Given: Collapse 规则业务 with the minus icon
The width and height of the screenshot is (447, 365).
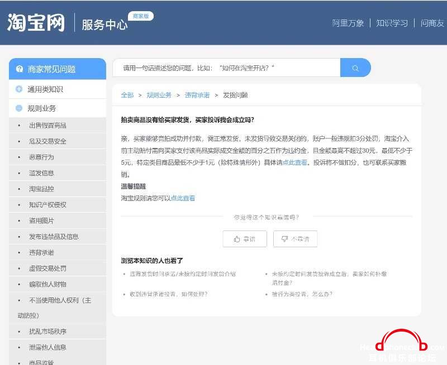Looking at the screenshot, I should click(19, 108).
